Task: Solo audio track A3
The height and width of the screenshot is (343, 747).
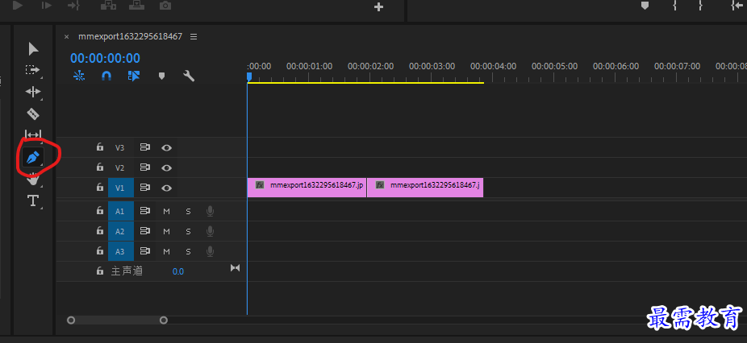Action: pos(188,251)
